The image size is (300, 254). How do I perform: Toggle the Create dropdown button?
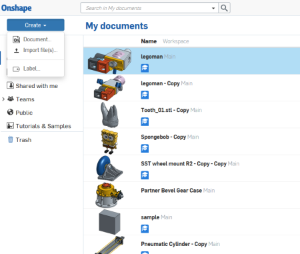click(x=35, y=25)
